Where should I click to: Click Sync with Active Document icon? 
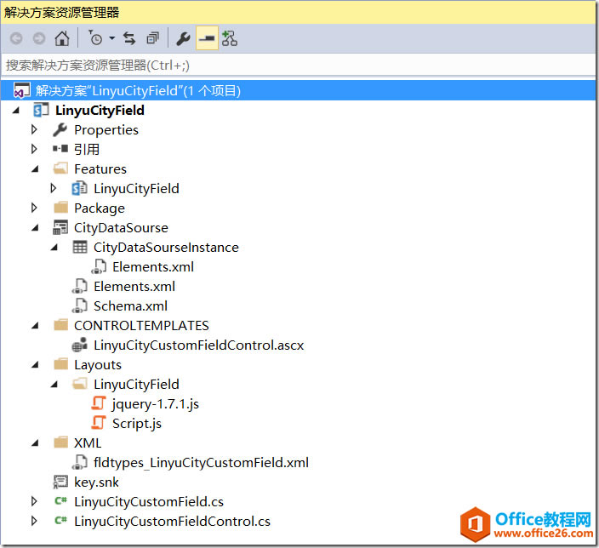point(129,38)
